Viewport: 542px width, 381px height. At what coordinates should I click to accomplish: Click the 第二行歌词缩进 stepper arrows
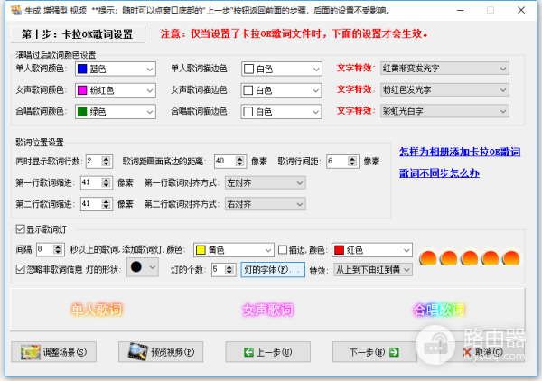tap(106, 204)
